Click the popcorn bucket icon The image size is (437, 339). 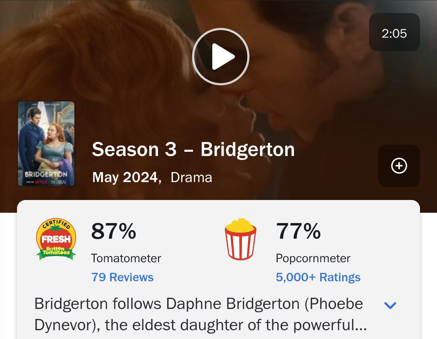[240, 239]
